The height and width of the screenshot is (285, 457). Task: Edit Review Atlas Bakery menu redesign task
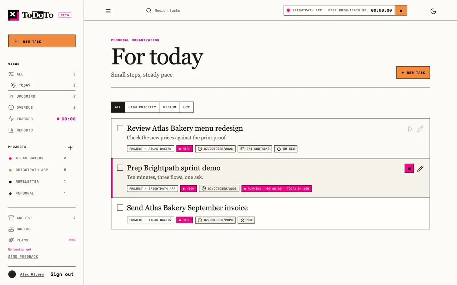(x=420, y=129)
